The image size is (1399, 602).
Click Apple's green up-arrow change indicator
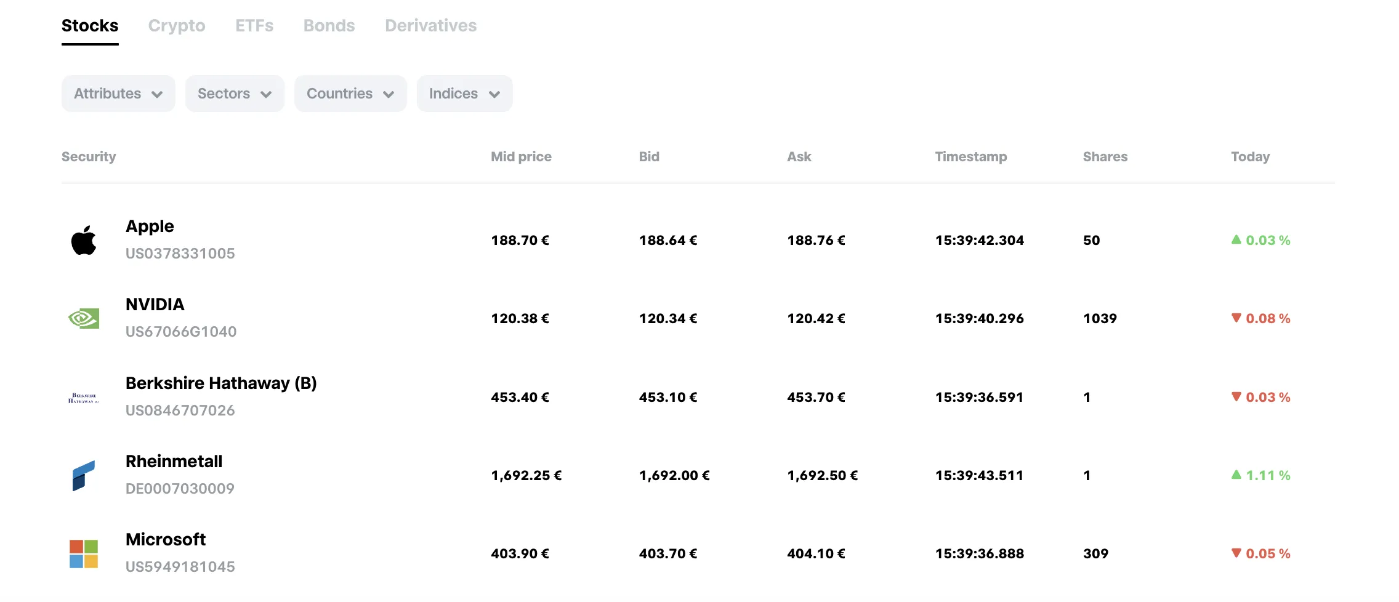point(1236,239)
